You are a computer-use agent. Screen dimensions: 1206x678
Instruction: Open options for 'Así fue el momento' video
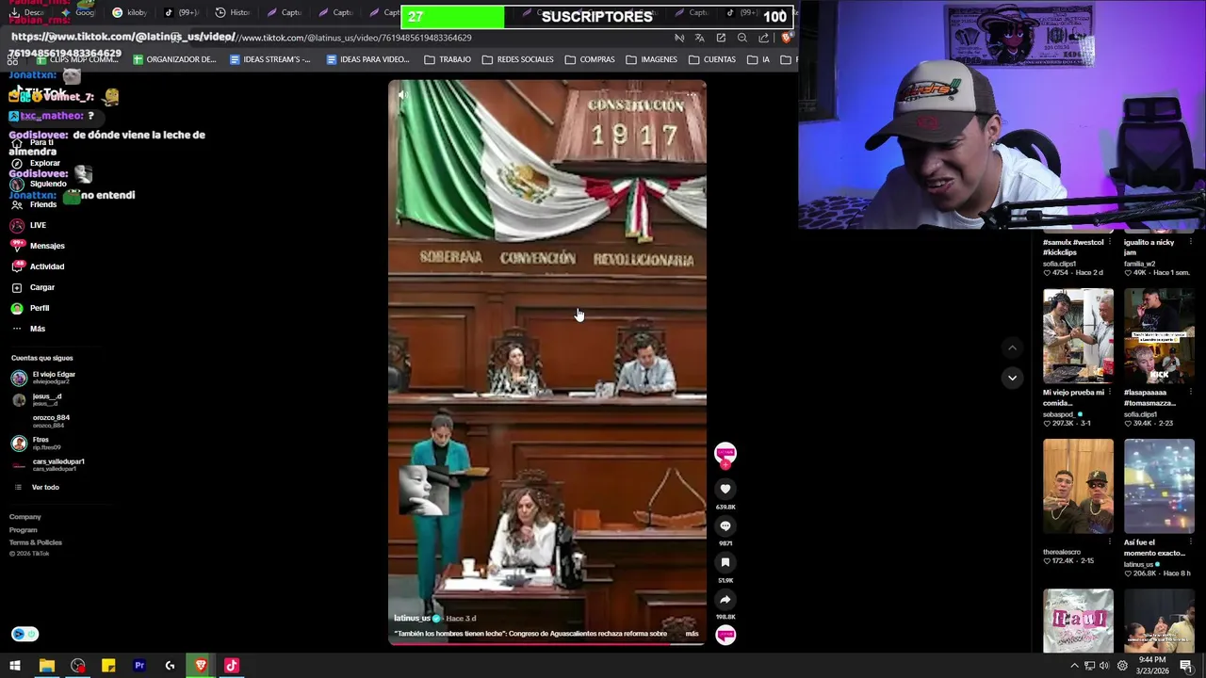(x=1189, y=543)
